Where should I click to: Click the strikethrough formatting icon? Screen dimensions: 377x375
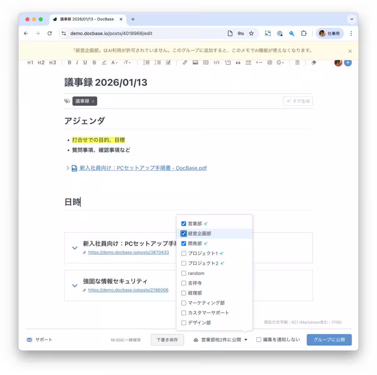(94, 63)
